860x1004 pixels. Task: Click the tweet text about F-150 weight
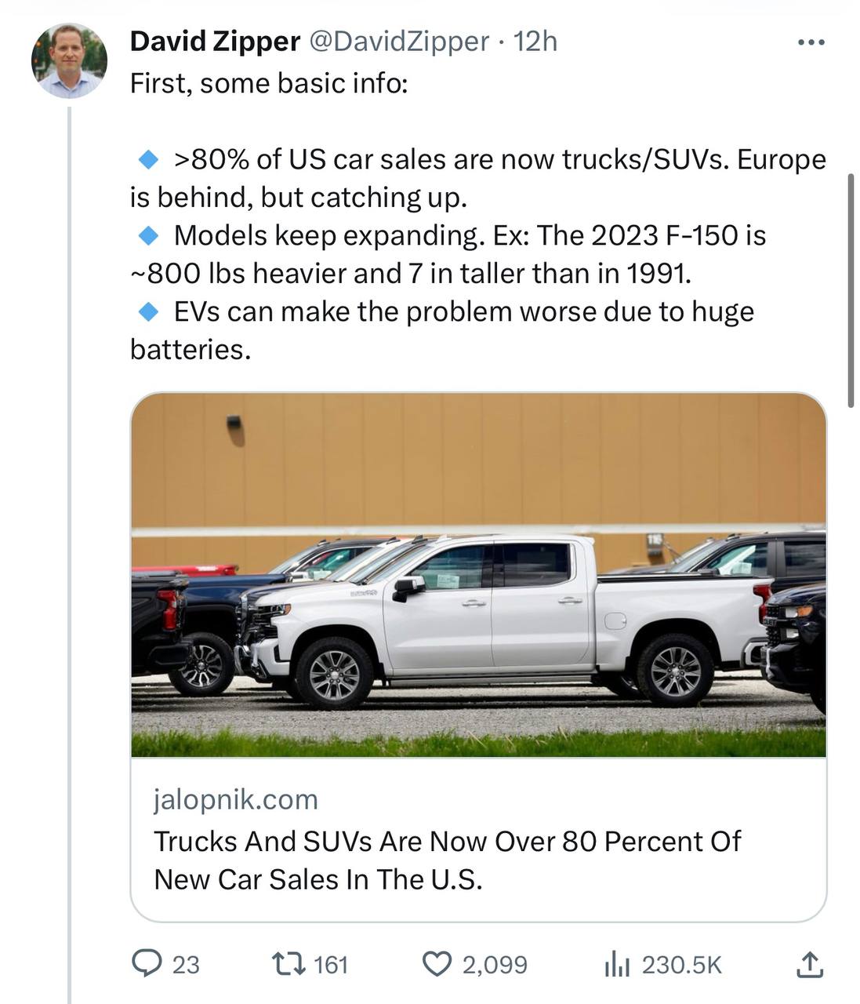pos(447,254)
